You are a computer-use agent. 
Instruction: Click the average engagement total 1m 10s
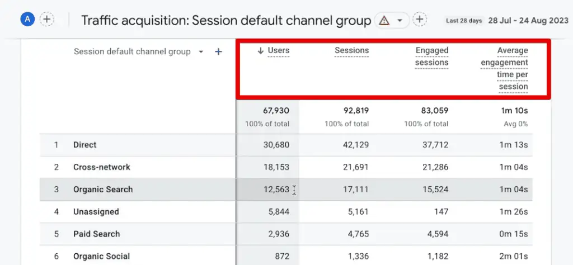pyautogui.click(x=514, y=111)
